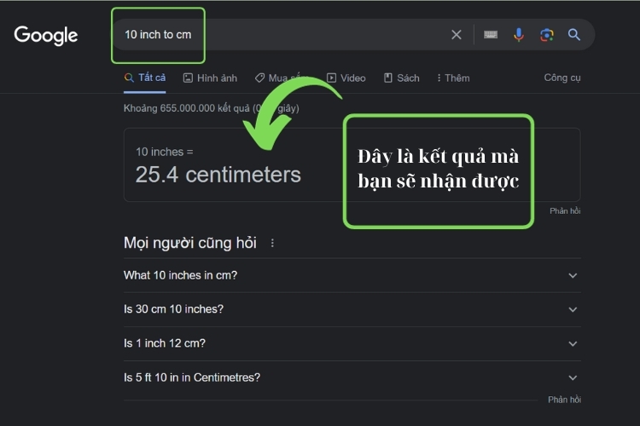Select the Tất cả tab
Screen dimensions: 640x426
tap(145, 78)
